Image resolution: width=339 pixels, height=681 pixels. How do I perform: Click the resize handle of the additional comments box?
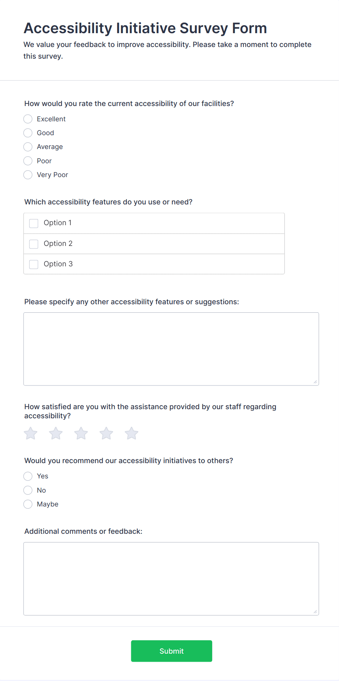[315, 612]
